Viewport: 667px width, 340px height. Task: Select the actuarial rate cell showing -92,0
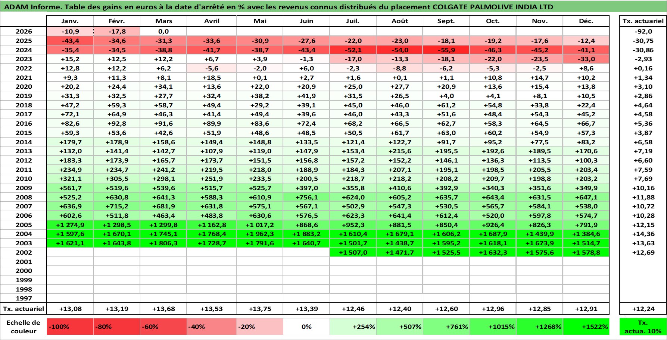(x=643, y=32)
